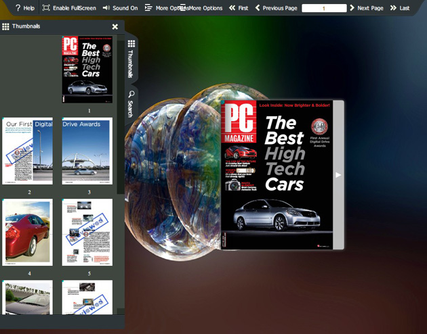
Task: Open the windshield car thumbnail in bottom row
Action: coord(28,297)
